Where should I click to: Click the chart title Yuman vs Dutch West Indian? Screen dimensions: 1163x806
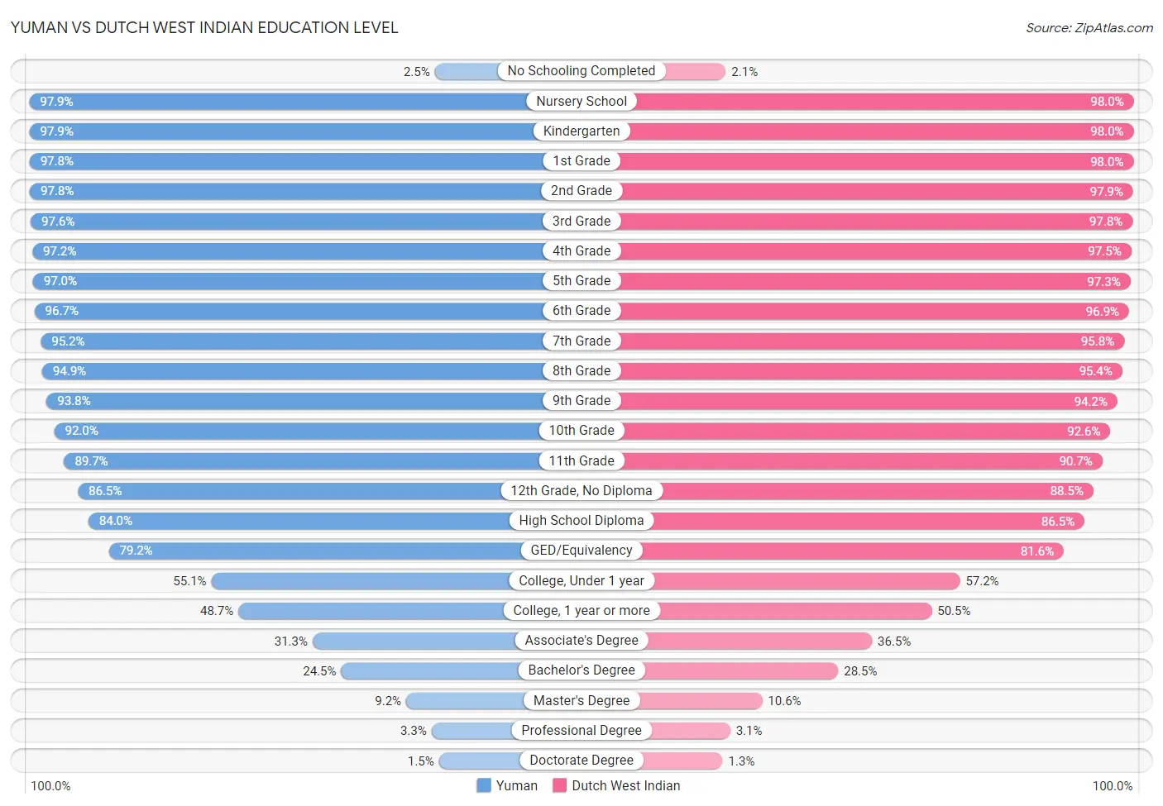pyautogui.click(x=204, y=27)
